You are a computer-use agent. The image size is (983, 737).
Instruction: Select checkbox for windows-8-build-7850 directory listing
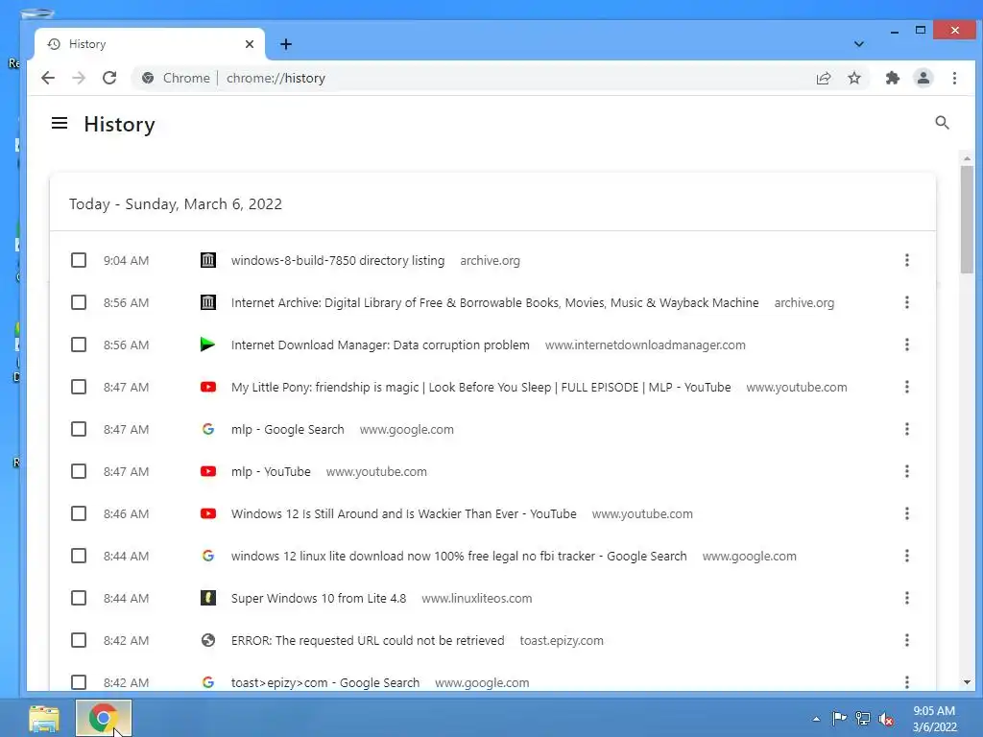(79, 260)
